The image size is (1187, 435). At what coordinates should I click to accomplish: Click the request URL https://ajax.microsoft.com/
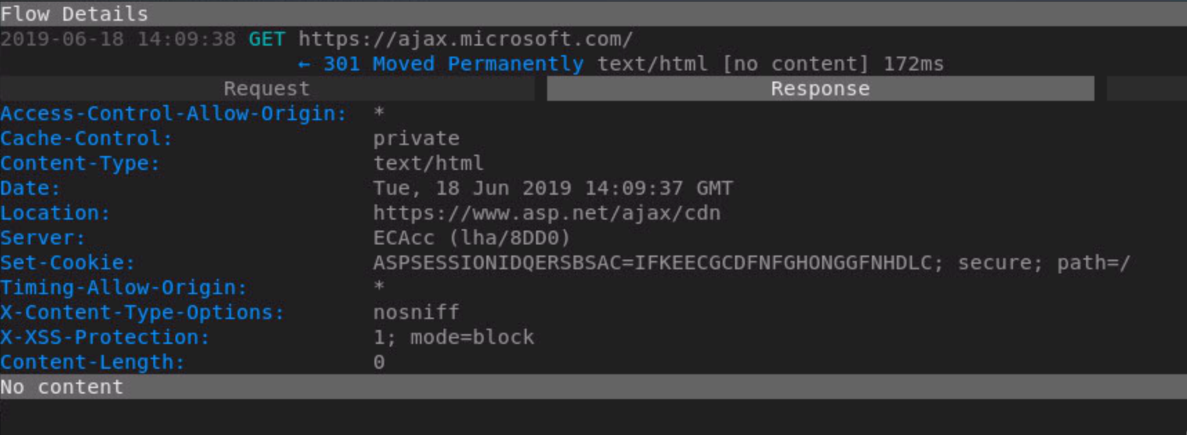pos(465,39)
